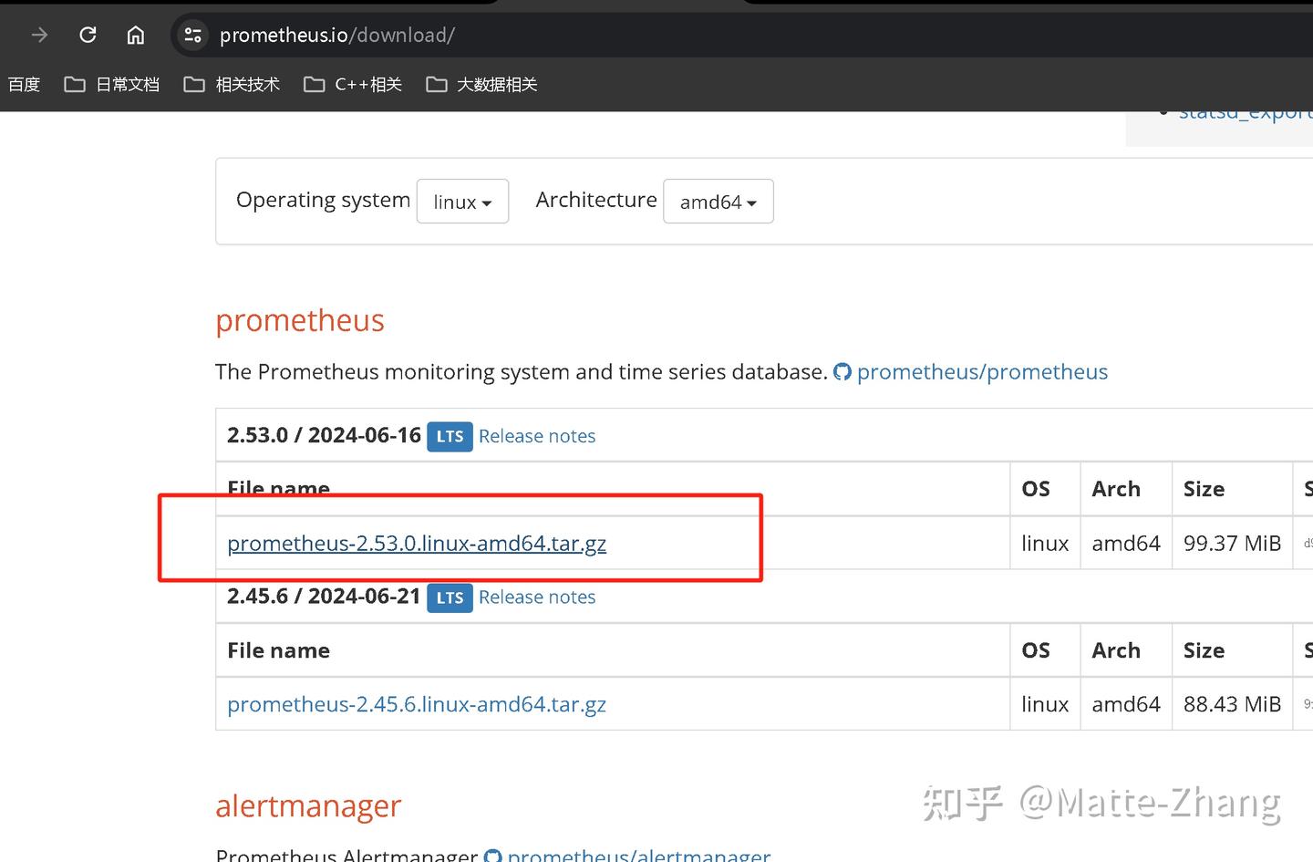Open the 百度 bookmark
The image size is (1313, 862).
click(24, 84)
